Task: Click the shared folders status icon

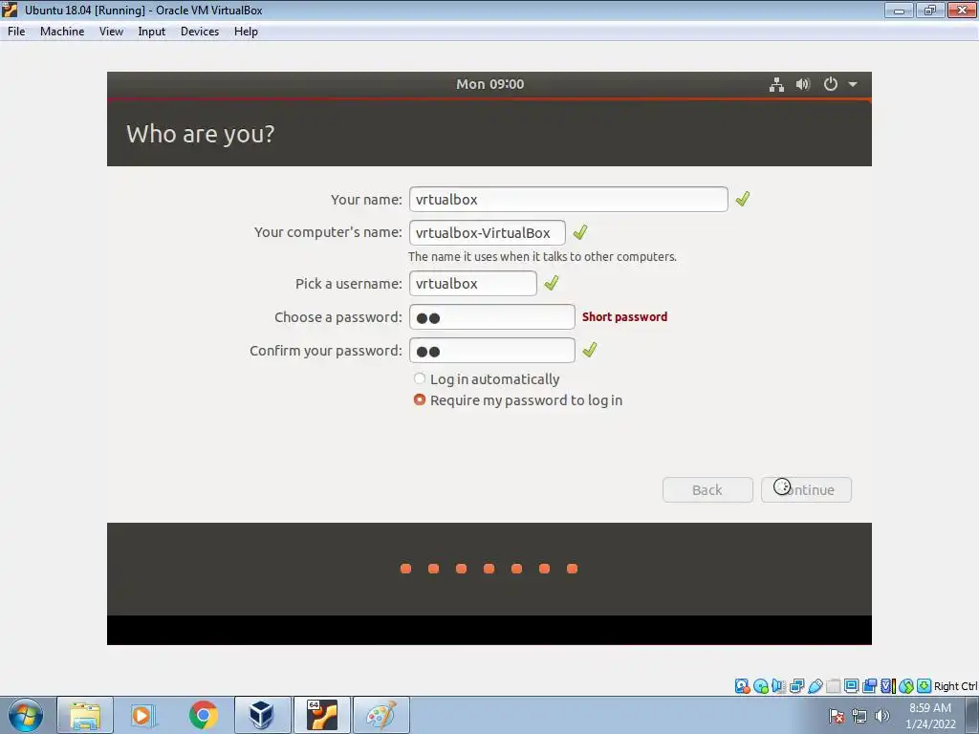Action: pyautogui.click(x=833, y=686)
